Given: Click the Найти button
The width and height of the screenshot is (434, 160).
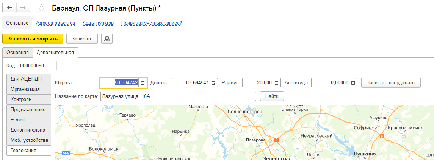Looking at the screenshot, I should [272, 96].
